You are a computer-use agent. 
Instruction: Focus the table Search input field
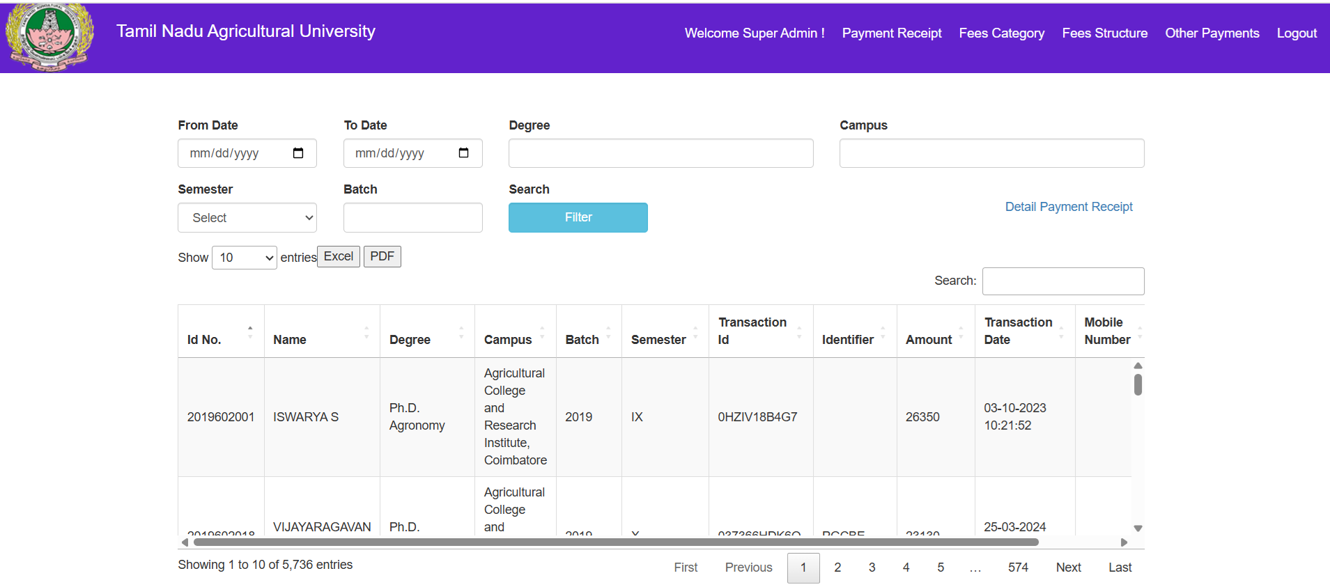1062,281
